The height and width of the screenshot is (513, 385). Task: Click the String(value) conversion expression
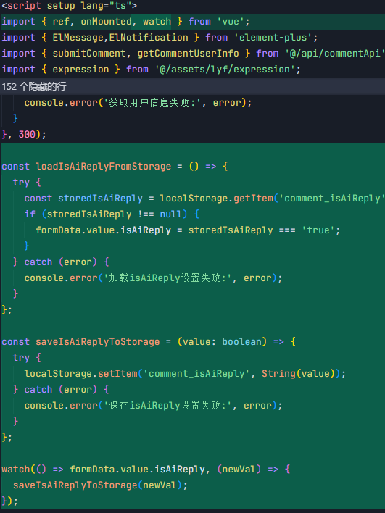coord(298,374)
